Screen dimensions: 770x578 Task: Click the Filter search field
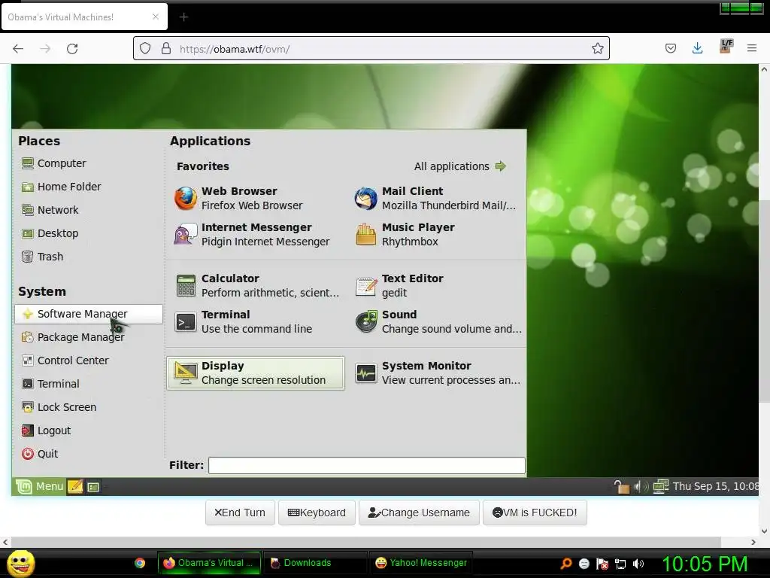366,465
